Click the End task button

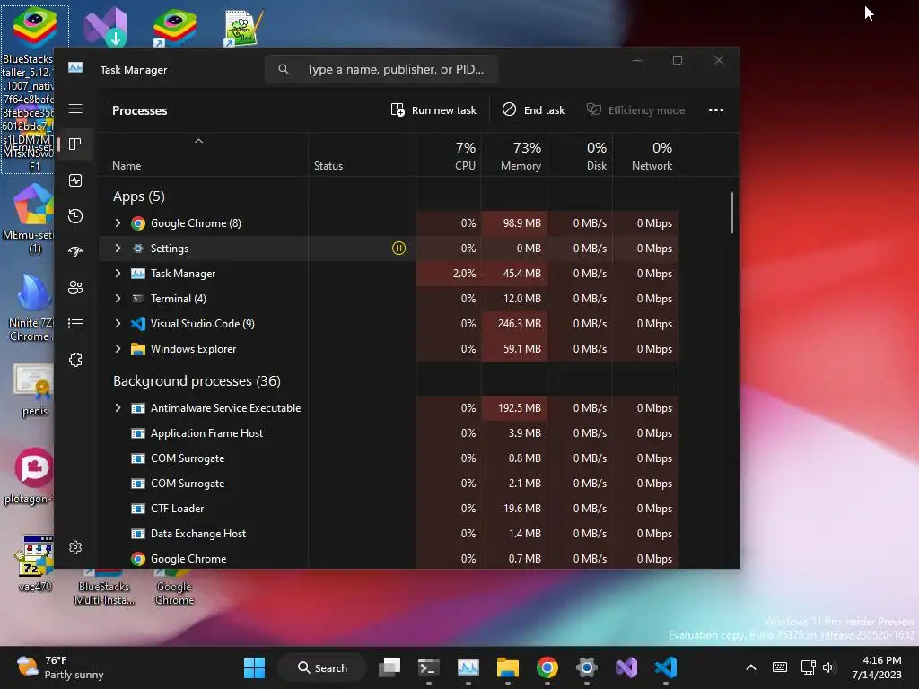point(533,110)
